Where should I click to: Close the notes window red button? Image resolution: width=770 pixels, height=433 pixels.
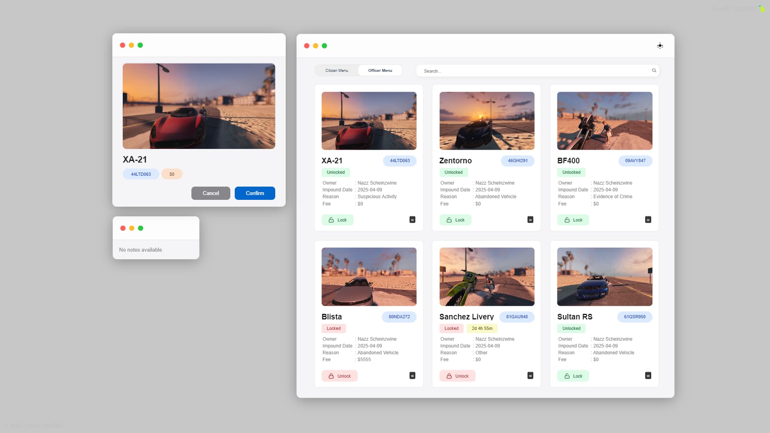[x=123, y=228]
